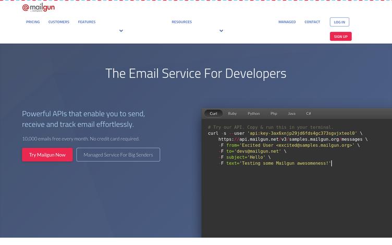Open Managed Service For Big Senders
This screenshot has height=245, width=392.
(x=118, y=155)
